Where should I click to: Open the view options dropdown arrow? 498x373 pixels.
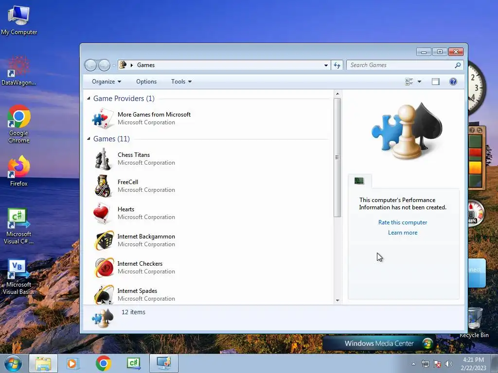(x=419, y=82)
